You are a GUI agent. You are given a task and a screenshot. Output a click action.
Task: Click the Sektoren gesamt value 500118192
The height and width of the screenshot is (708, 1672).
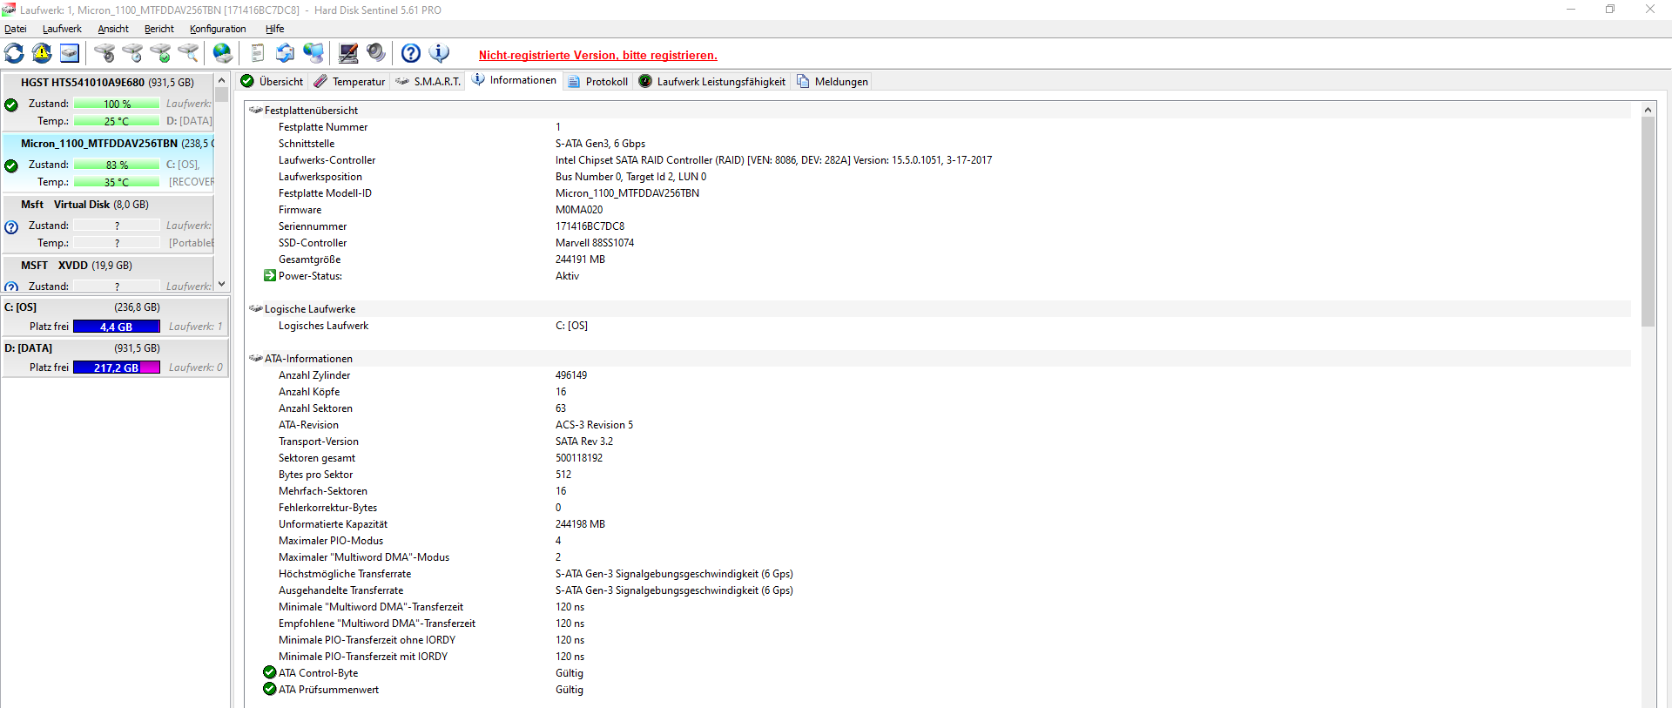point(579,458)
